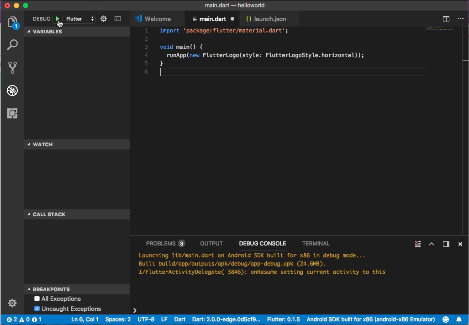This screenshot has width=469, height=325.
Task: Collapse the Call Stack section
Action: tap(77, 214)
